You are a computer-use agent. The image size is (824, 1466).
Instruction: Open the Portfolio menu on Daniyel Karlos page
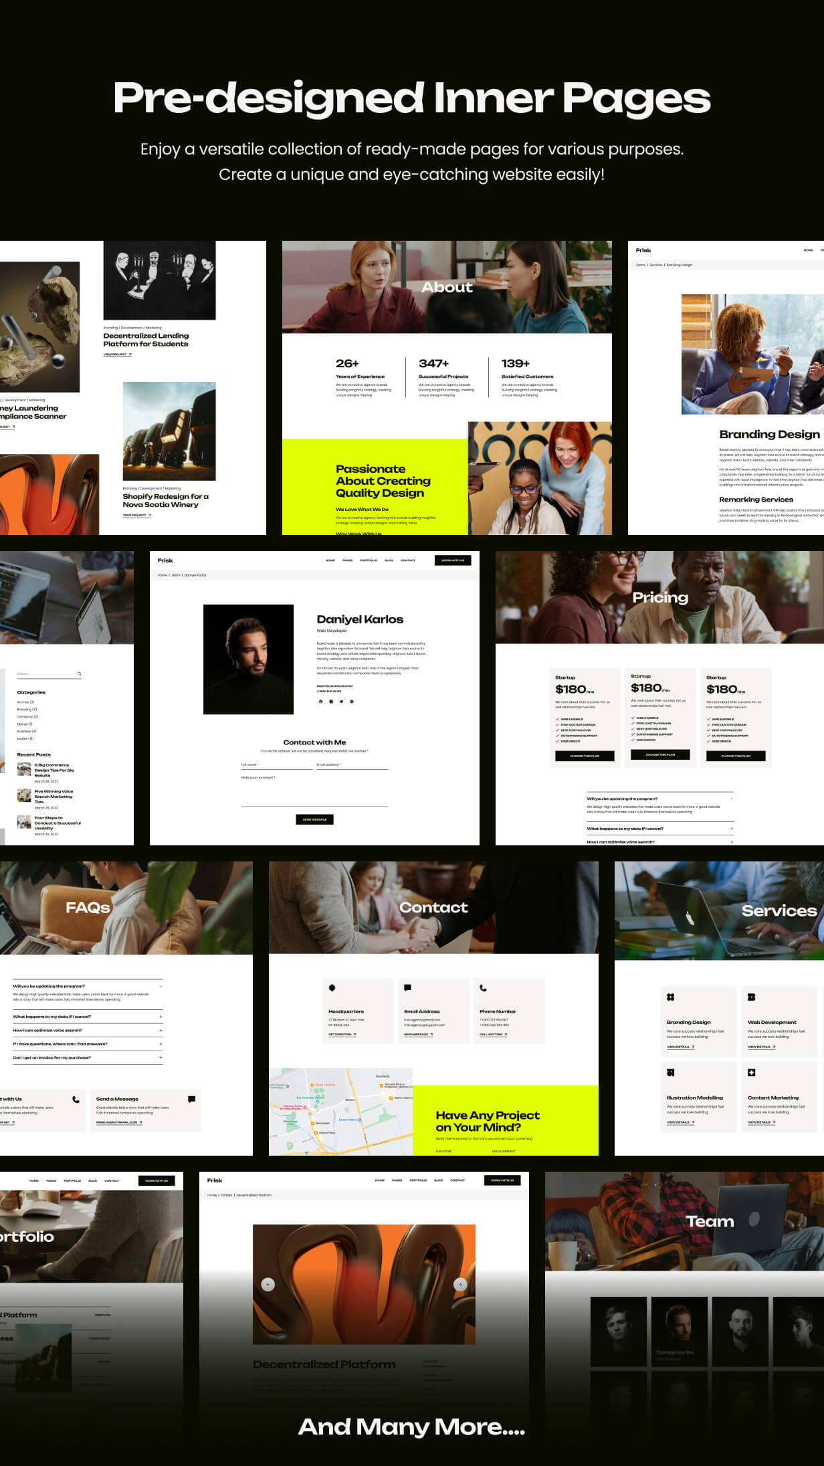369,560
